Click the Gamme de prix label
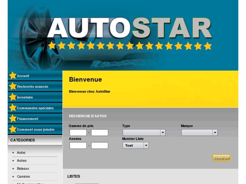 [x=81, y=126]
